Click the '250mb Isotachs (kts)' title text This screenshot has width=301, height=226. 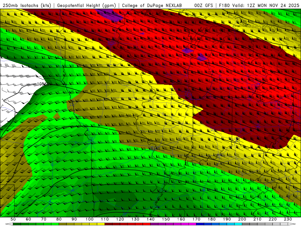(27, 6)
